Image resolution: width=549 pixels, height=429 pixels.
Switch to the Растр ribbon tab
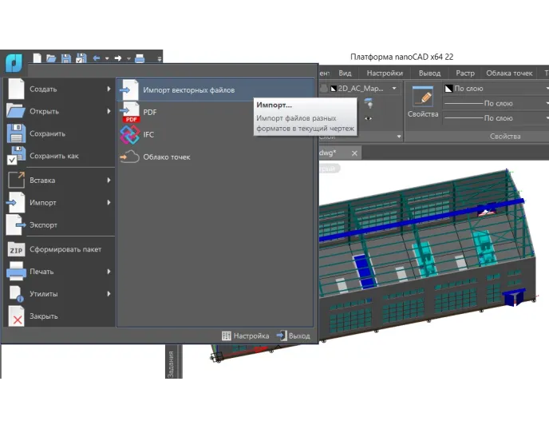tap(464, 73)
